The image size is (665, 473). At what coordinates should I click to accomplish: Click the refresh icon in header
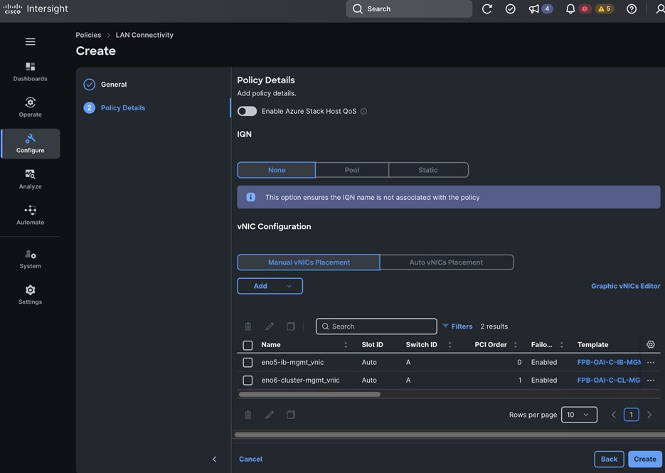pyautogui.click(x=487, y=9)
